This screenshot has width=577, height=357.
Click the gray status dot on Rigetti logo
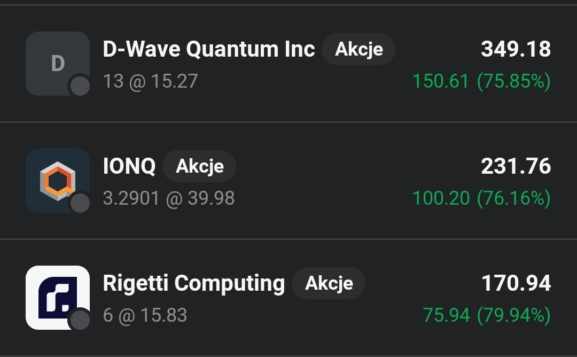tap(80, 320)
